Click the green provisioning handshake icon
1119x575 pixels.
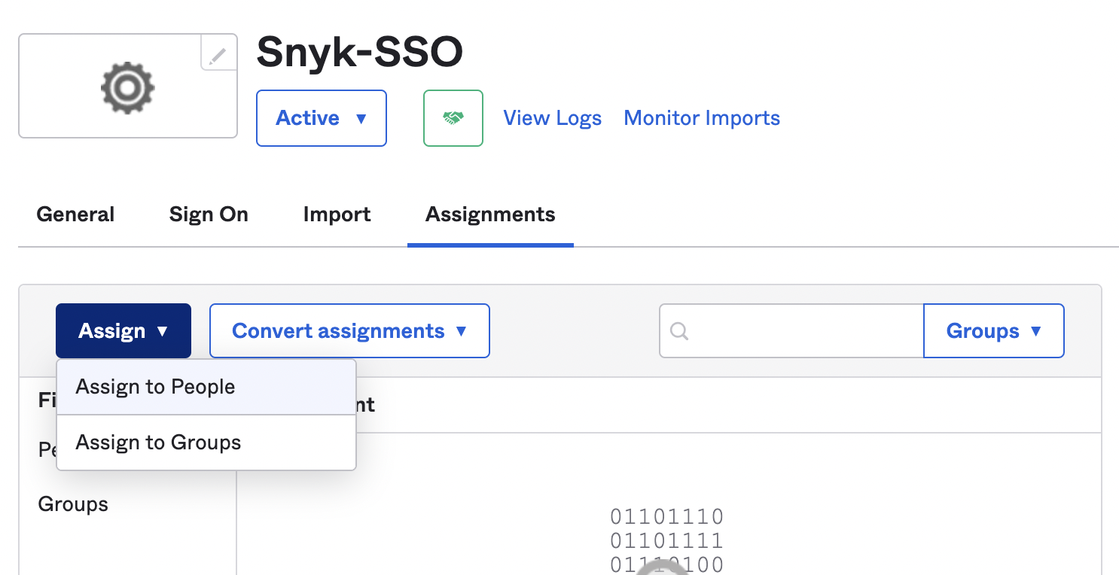pyautogui.click(x=453, y=117)
